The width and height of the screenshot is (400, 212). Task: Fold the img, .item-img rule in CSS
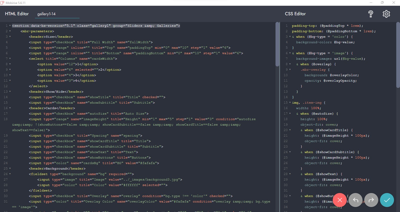point(290,103)
